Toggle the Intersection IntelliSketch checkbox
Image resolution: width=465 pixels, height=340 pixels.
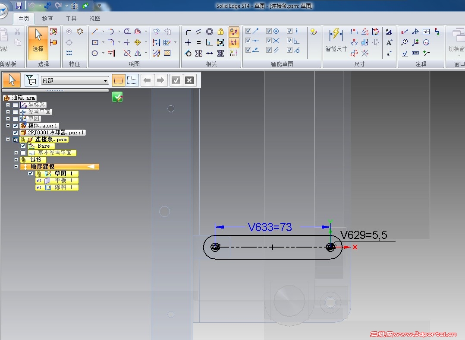(x=269, y=40)
